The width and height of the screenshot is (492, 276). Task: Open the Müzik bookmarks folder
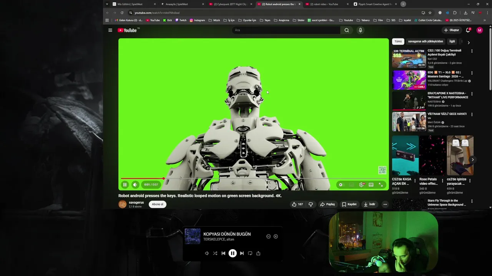click(x=214, y=20)
